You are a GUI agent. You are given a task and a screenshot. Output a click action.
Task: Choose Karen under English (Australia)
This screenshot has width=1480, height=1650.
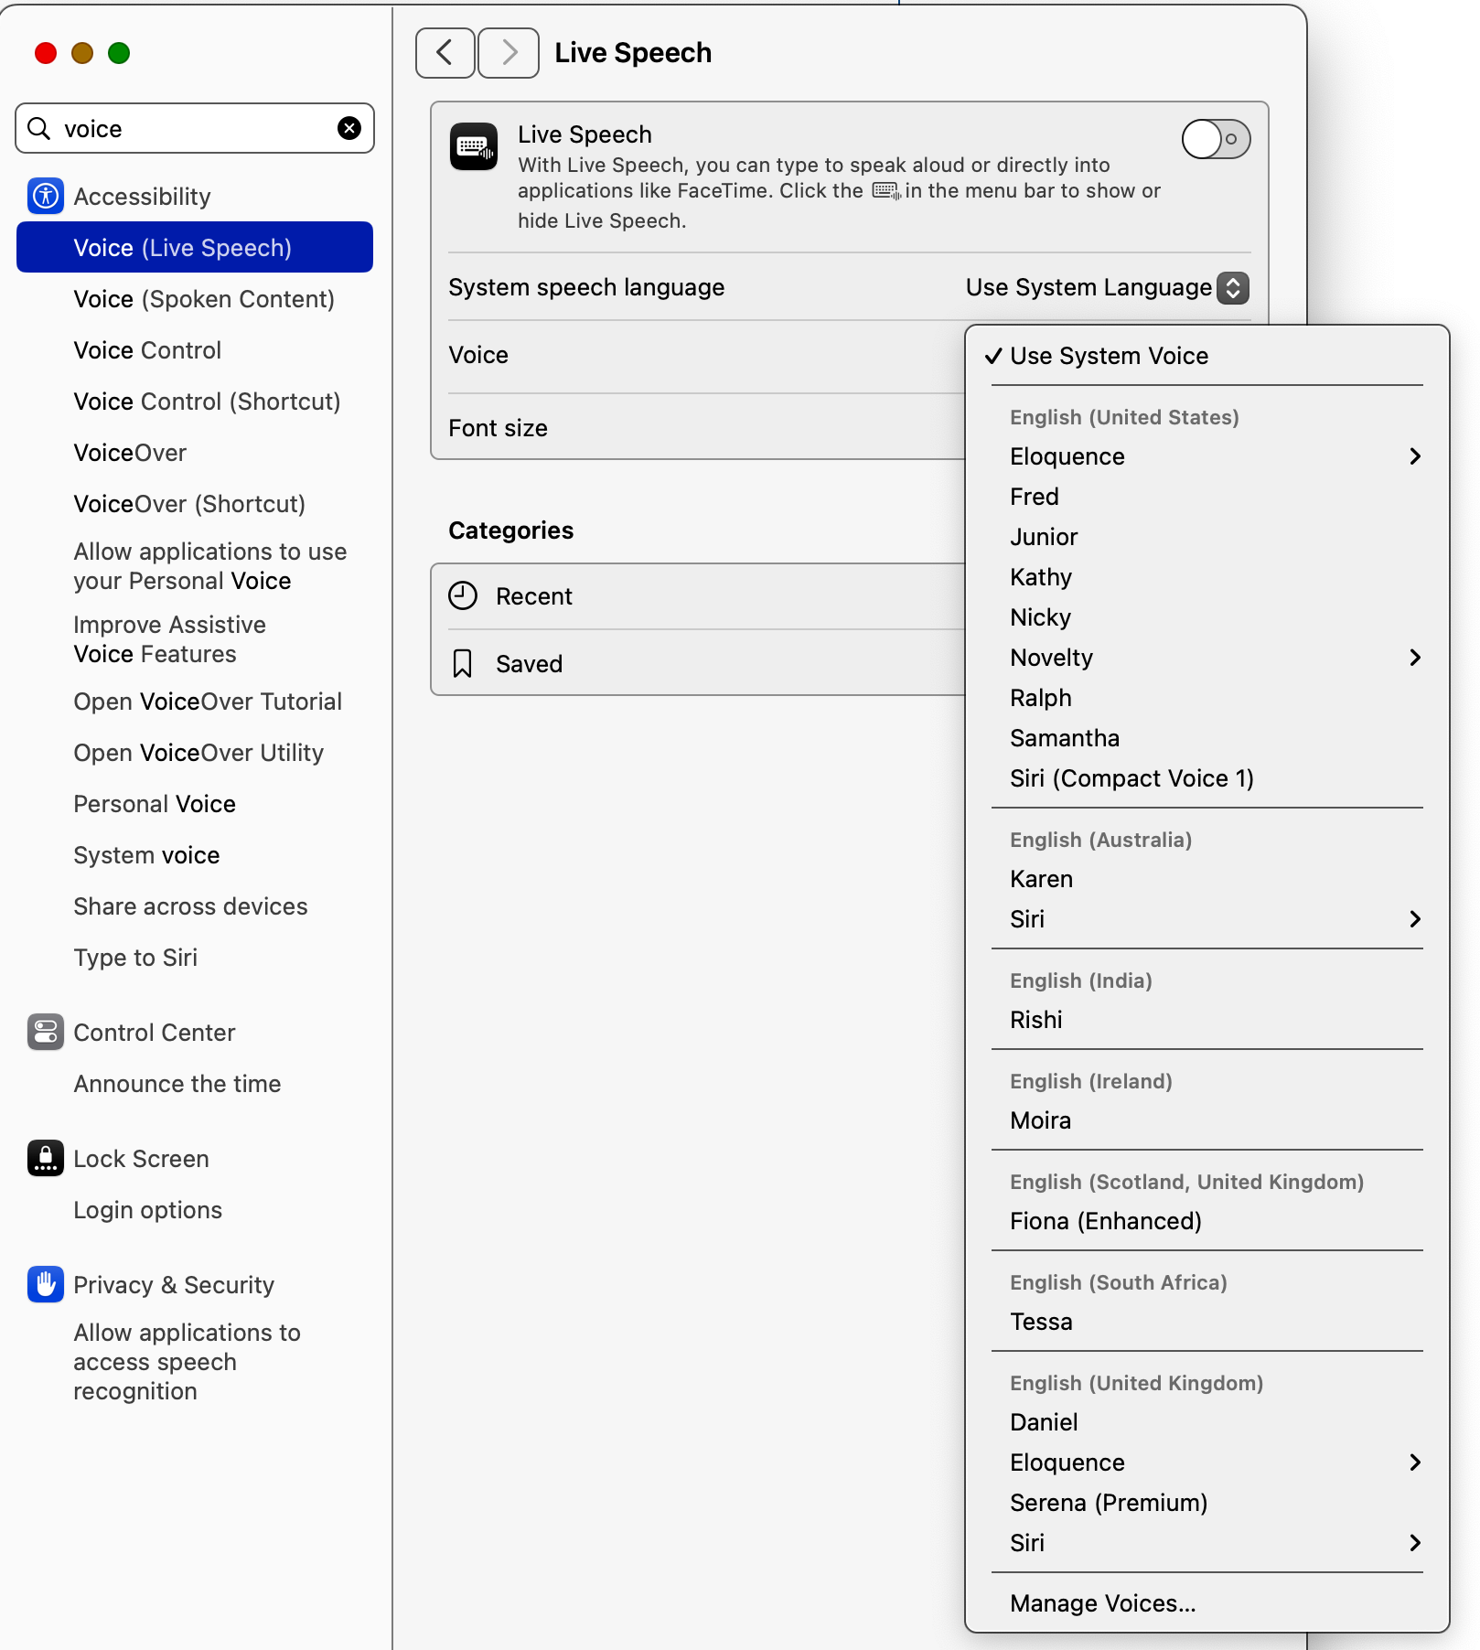(1041, 878)
